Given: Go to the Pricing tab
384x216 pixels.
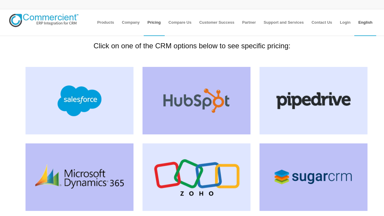Looking at the screenshot, I should 154,22.
